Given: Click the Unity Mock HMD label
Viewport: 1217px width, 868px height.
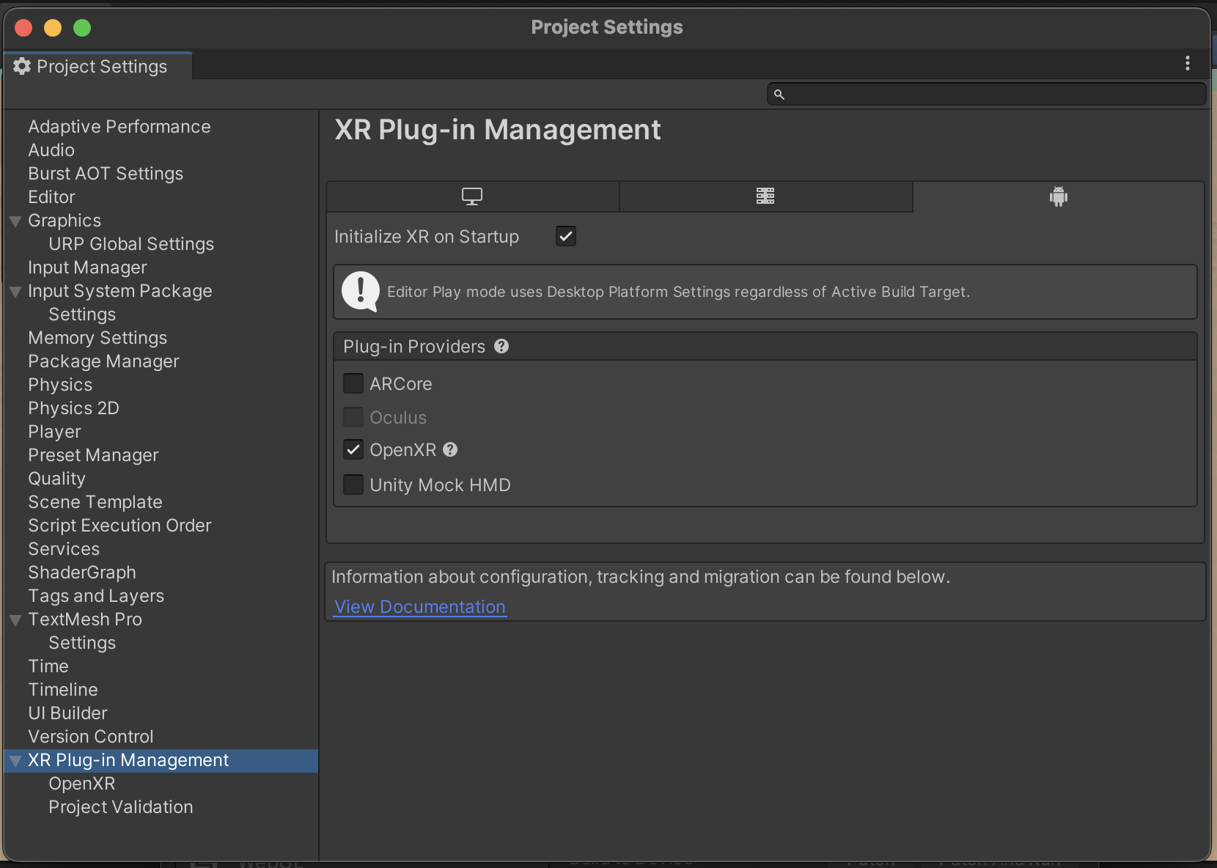Looking at the screenshot, I should tap(440, 485).
